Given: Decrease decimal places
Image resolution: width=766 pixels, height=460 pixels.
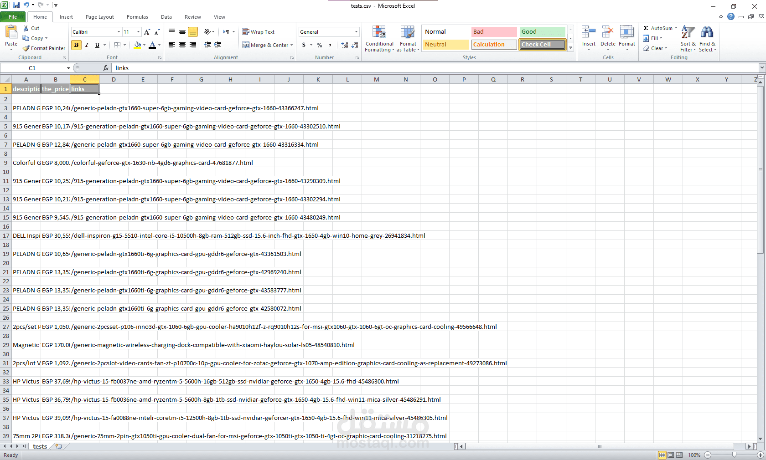Looking at the screenshot, I should click(355, 45).
